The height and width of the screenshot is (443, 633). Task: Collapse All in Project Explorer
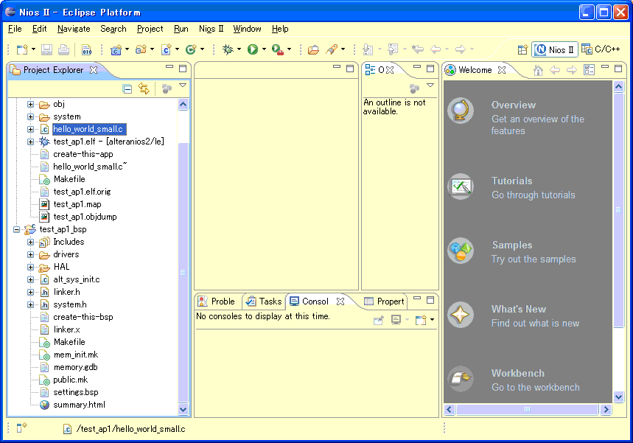(x=127, y=89)
